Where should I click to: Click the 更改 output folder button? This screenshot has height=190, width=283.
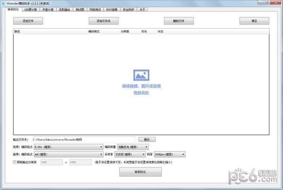click(147, 139)
